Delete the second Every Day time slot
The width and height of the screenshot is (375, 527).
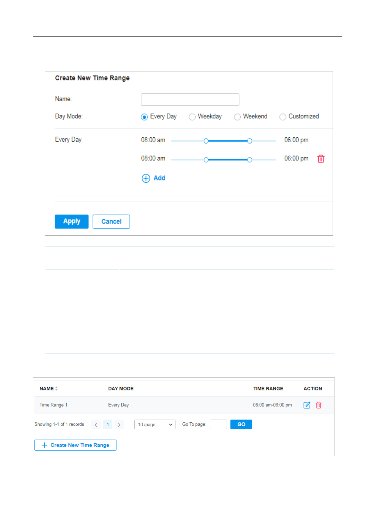tap(321, 159)
